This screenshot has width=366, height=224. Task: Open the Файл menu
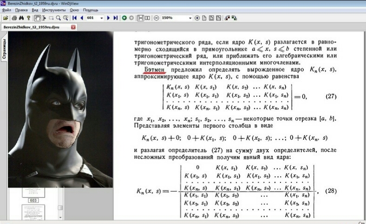coord(7,10)
